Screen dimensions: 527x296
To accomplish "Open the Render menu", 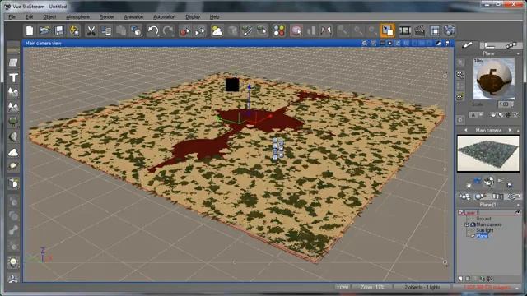I will point(106,16).
